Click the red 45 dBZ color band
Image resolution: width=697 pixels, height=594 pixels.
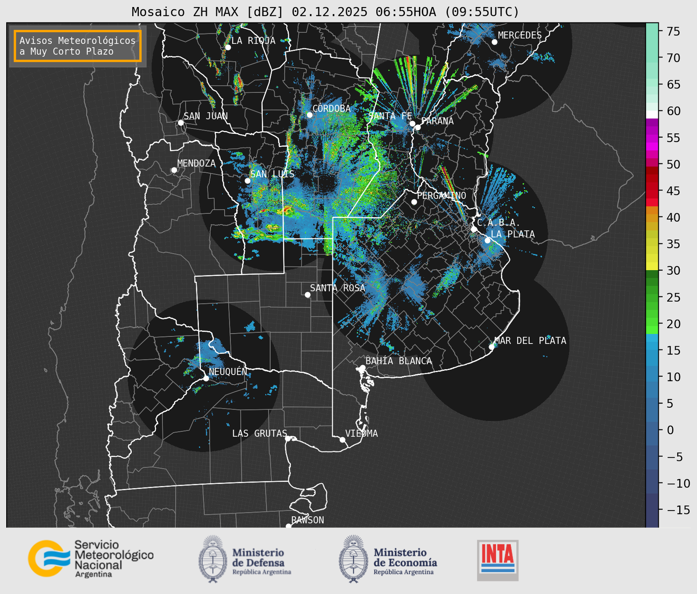point(652,191)
